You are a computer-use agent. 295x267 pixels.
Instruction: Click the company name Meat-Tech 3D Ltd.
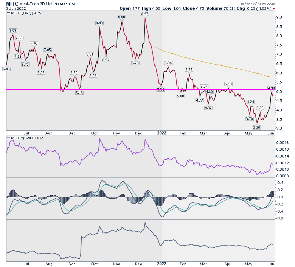click(36, 4)
